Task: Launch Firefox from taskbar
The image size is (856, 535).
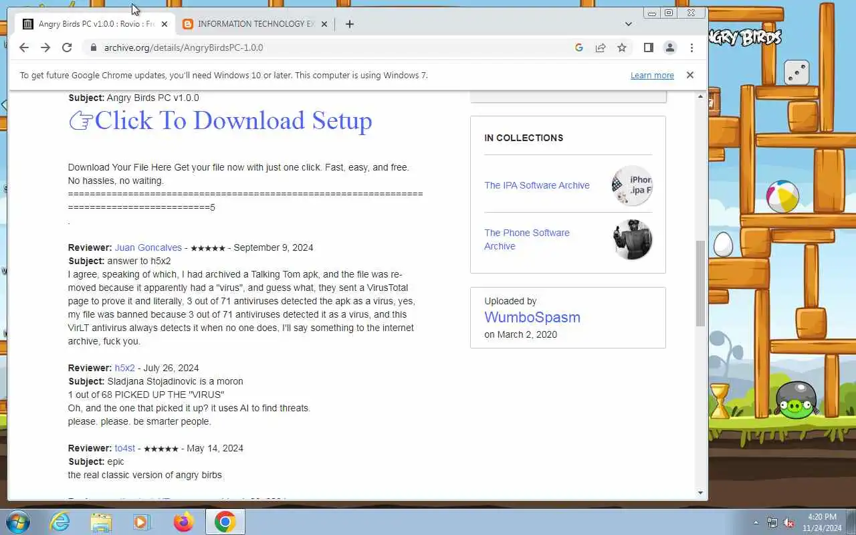Action: [x=183, y=522]
